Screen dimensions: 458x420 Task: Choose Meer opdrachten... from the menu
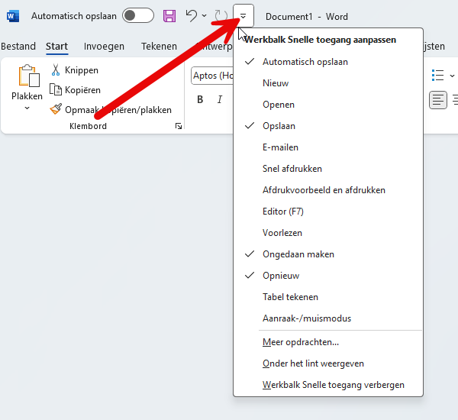click(300, 342)
